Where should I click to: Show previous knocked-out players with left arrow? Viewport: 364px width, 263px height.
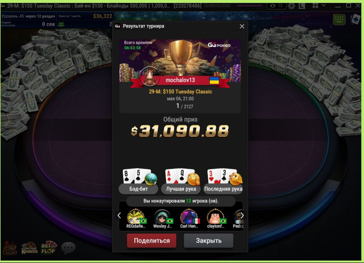pyautogui.click(x=119, y=216)
